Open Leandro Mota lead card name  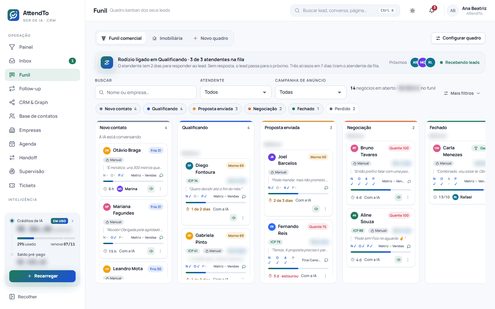coord(128,269)
